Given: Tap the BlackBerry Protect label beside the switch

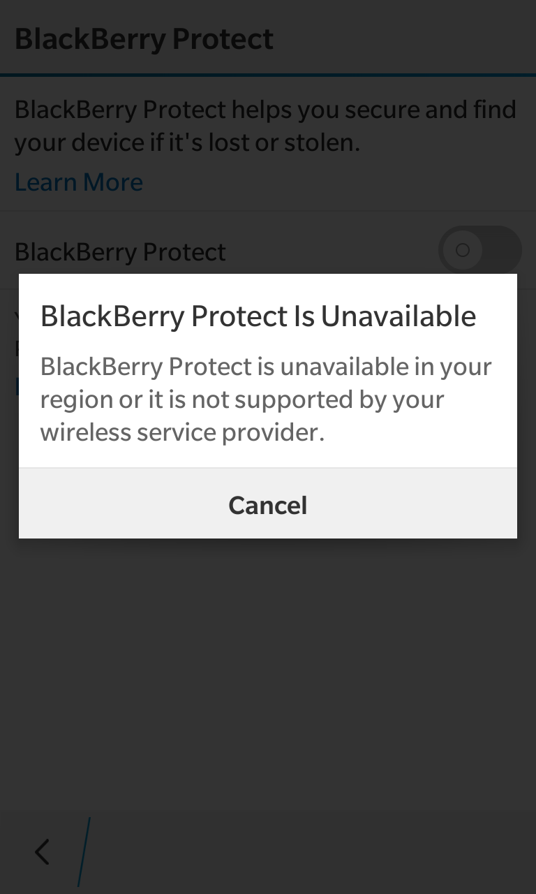Looking at the screenshot, I should click(120, 251).
